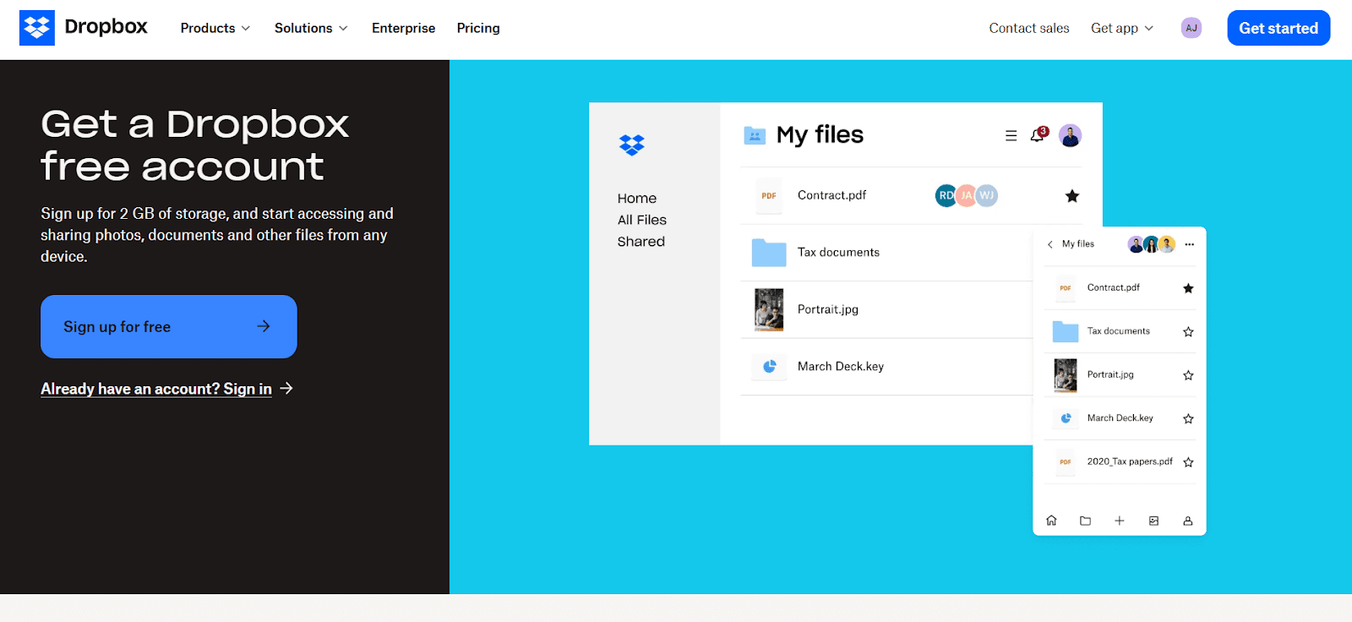
Task: Click the March Deck.key name in large panel
Action: click(x=841, y=366)
